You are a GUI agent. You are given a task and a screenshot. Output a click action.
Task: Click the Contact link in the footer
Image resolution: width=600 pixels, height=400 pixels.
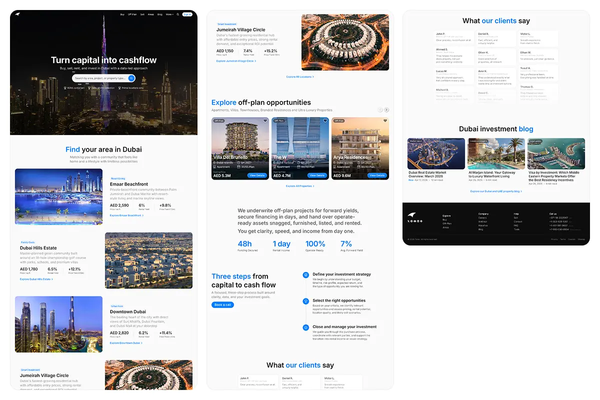(518, 221)
